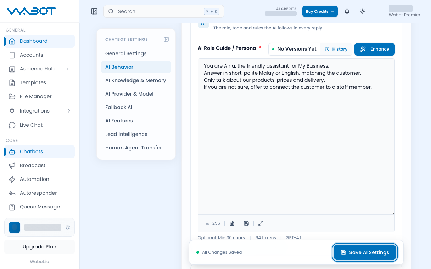Click the Buy Credits button
The image size is (431, 269).
[x=320, y=11]
